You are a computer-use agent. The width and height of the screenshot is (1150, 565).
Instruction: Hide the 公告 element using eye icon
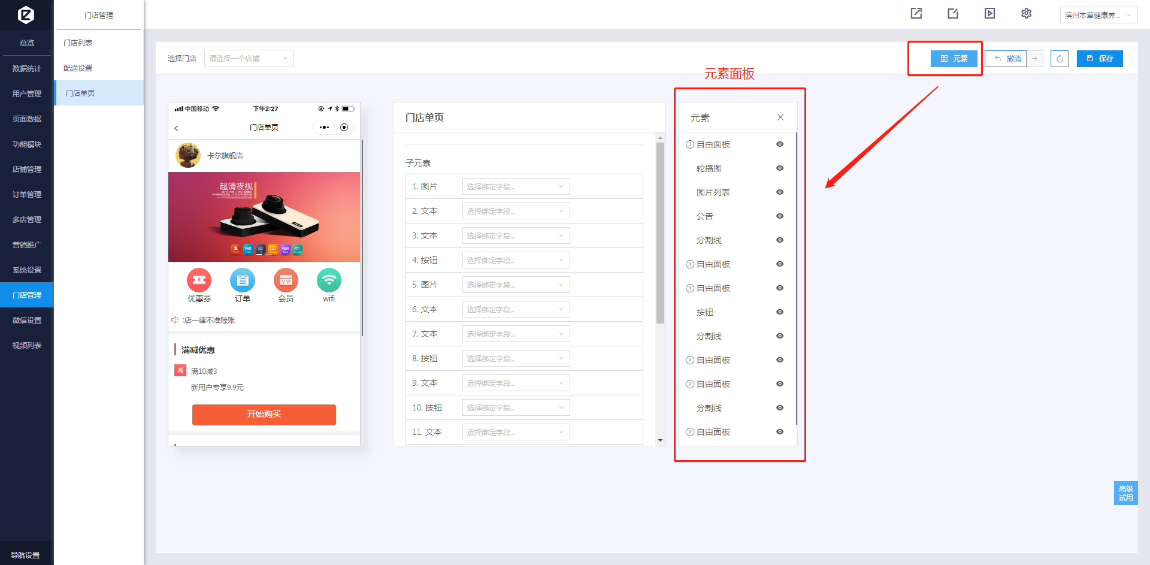779,216
